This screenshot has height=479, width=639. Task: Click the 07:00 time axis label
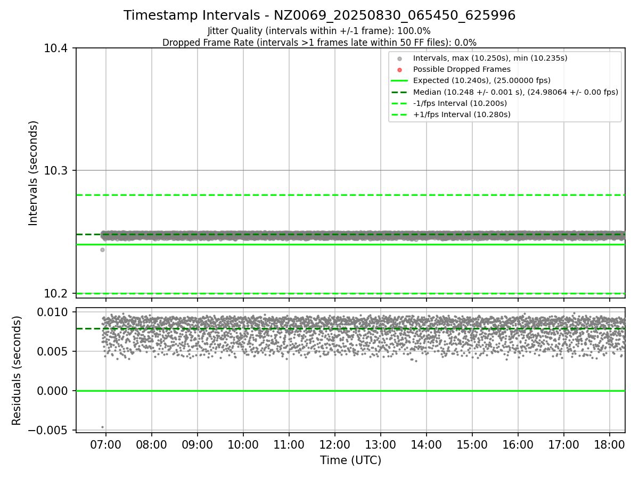[106, 443]
